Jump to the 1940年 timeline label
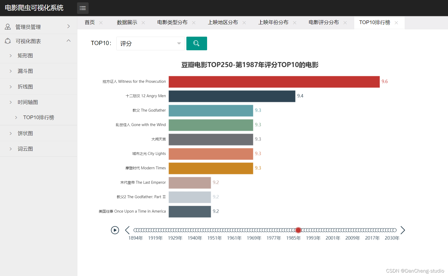The image size is (448, 276). tap(195, 238)
